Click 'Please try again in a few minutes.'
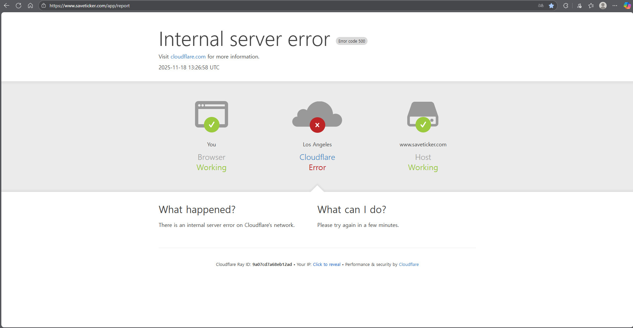The image size is (633, 328). pos(358,225)
